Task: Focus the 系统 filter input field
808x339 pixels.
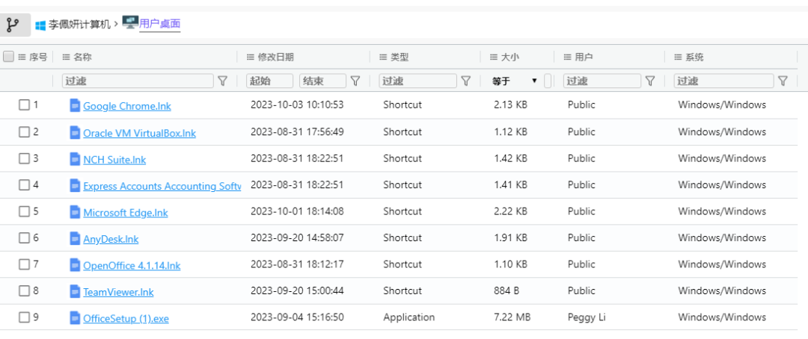Action: (723, 81)
